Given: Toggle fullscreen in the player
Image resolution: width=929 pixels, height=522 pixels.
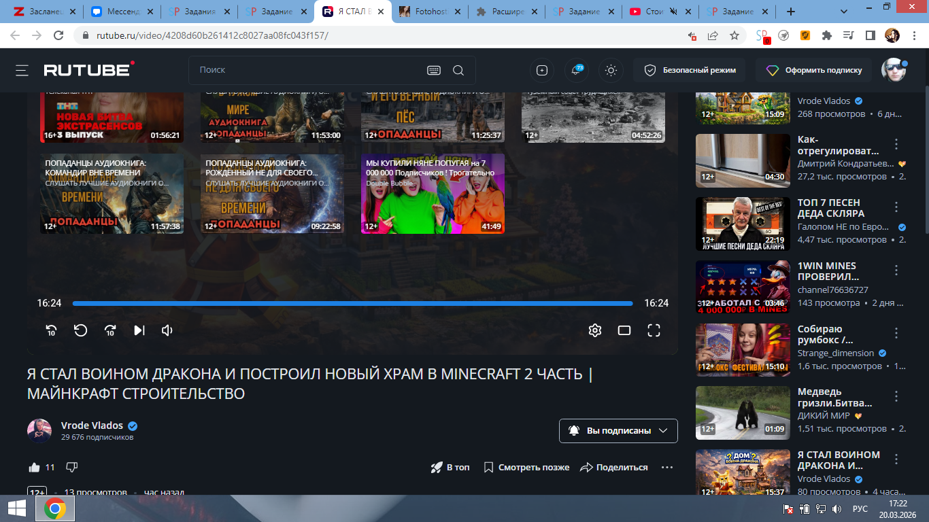Looking at the screenshot, I should [654, 330].
